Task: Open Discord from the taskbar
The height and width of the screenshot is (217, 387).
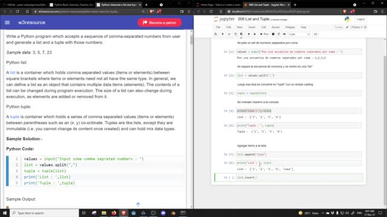Action: point(163,213)
